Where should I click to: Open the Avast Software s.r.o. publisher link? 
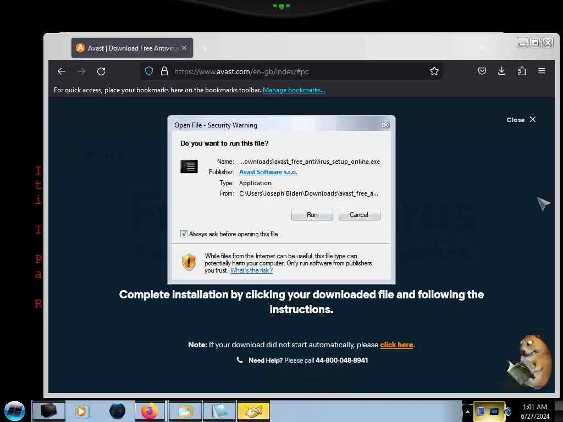tap(268, 172)
